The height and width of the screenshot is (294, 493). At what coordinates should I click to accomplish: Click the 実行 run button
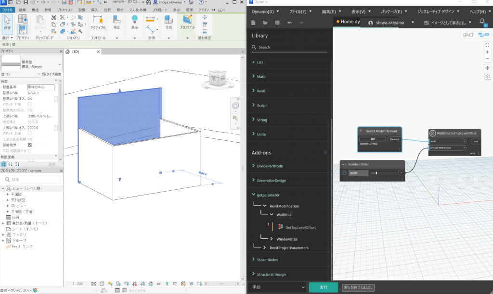pos(324,287)
